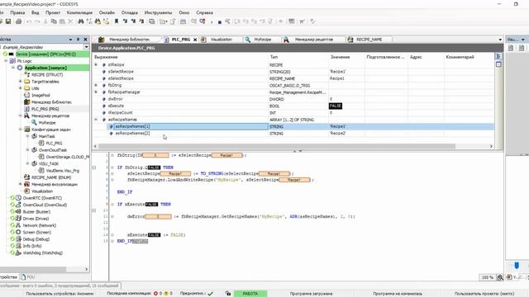Viewport: 529px width, 297px height.
Task: Click the Delete (X) toolbar icon
Action: [x=70, y=21]
